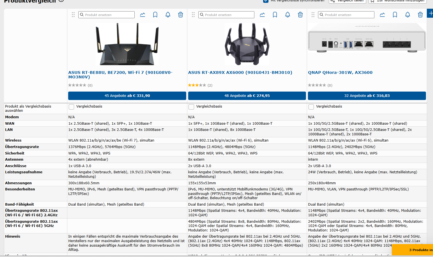Click the star rating of ASUS RT-BE88U
This screenshot has height=257, width=433.
pos(77,85)
